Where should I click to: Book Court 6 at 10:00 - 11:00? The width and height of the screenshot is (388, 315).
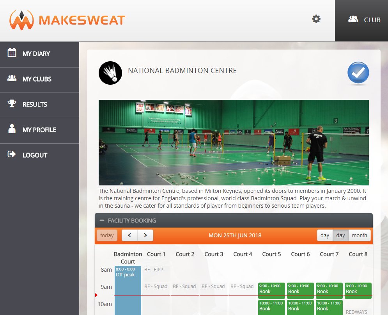(300, 307)
